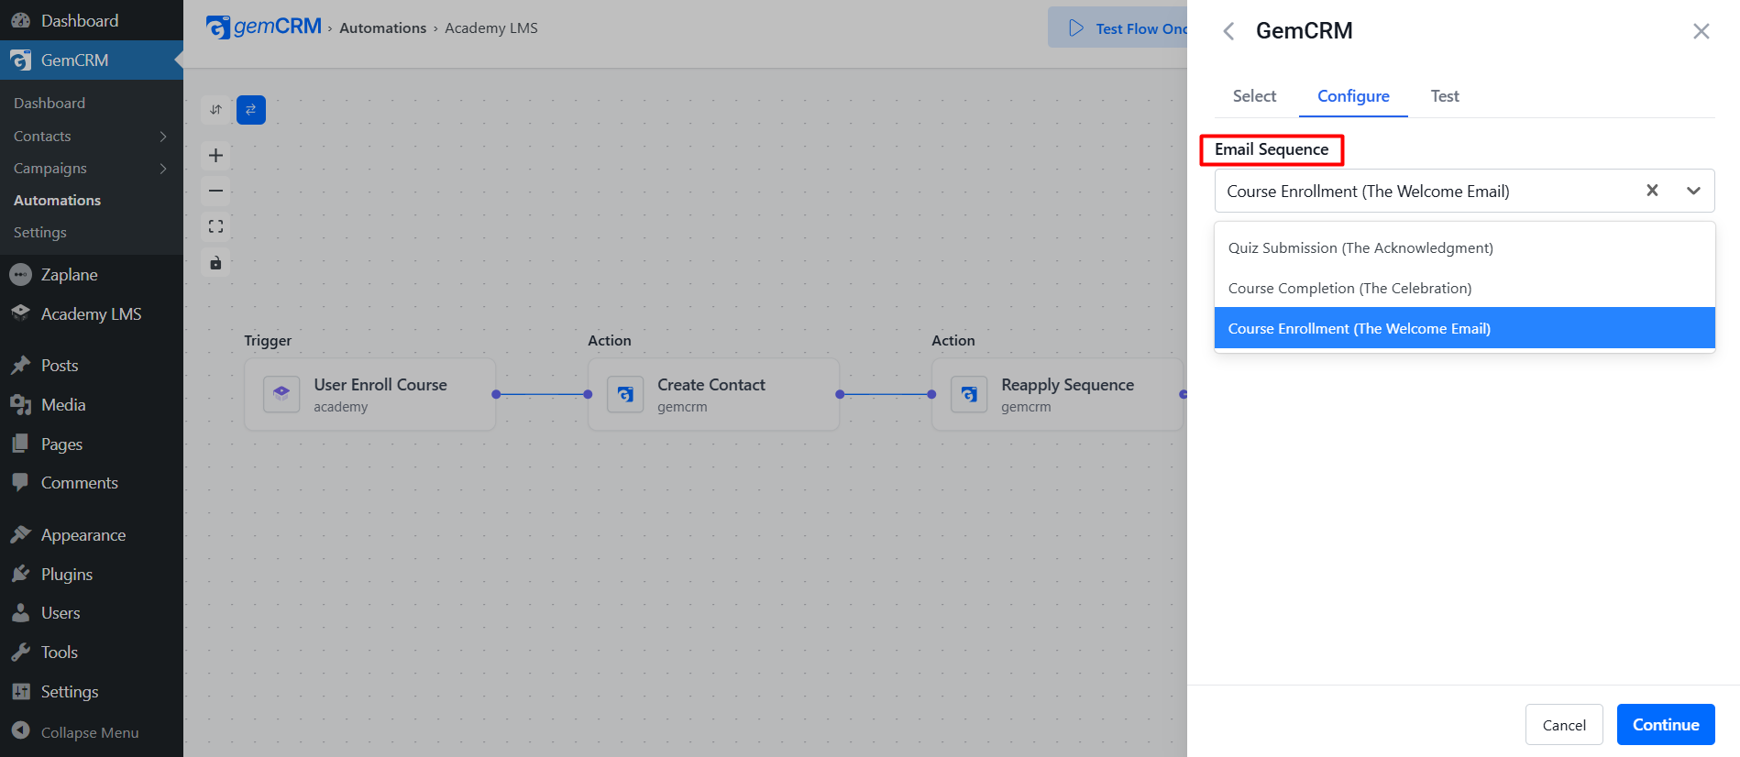Go back using the panel back arrow
Screen dimensions: 1740x757
(1228, 31)
